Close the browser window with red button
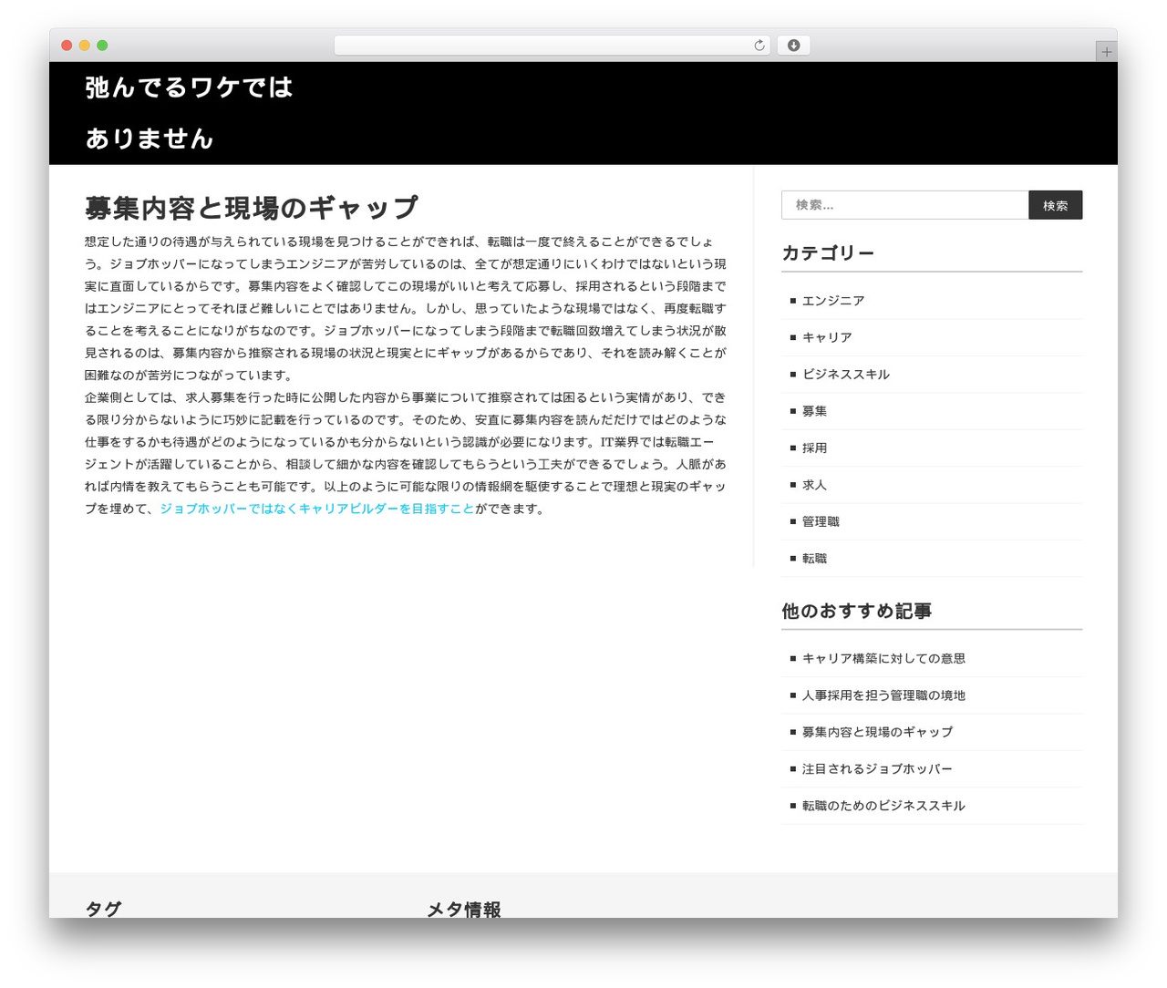This screenshot has height=988, width=1167. (67, 46)
